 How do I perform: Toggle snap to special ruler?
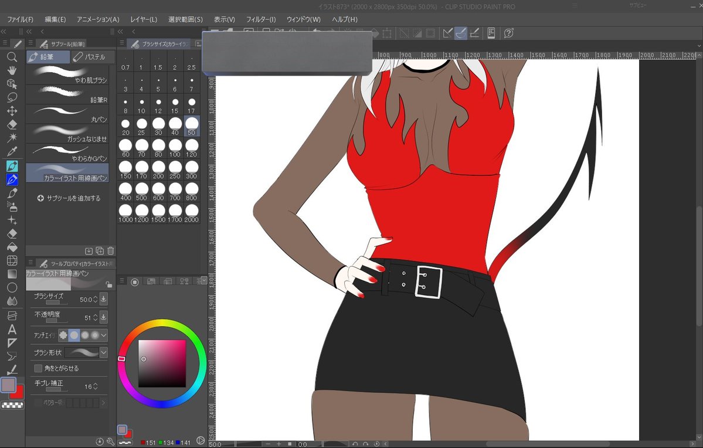pyautogui.click(x=461, y=33)
